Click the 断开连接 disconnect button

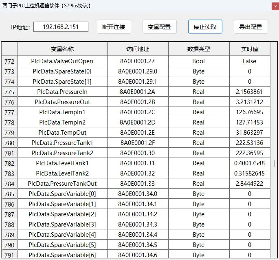(114, 27)
